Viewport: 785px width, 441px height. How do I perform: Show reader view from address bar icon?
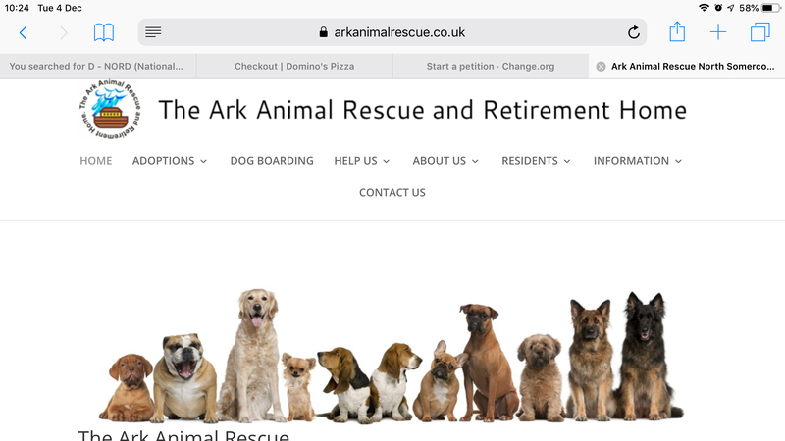click(x=153, y=32)
